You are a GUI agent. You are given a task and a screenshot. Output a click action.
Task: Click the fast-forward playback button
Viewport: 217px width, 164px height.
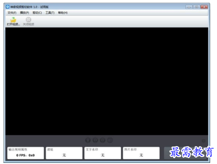103,140
